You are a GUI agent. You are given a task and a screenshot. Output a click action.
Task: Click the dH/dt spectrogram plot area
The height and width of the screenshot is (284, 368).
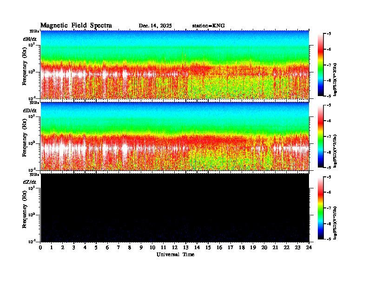pos(175,65)
